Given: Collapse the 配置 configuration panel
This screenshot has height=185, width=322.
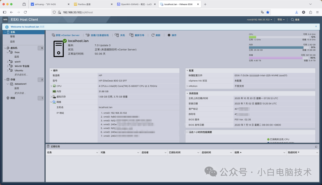Looking at the screenshot, I should [187, 70].
